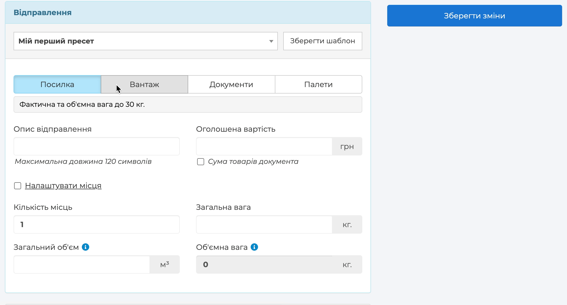Click the Оголошена вартість input field
567x305 pixels.
264,146
